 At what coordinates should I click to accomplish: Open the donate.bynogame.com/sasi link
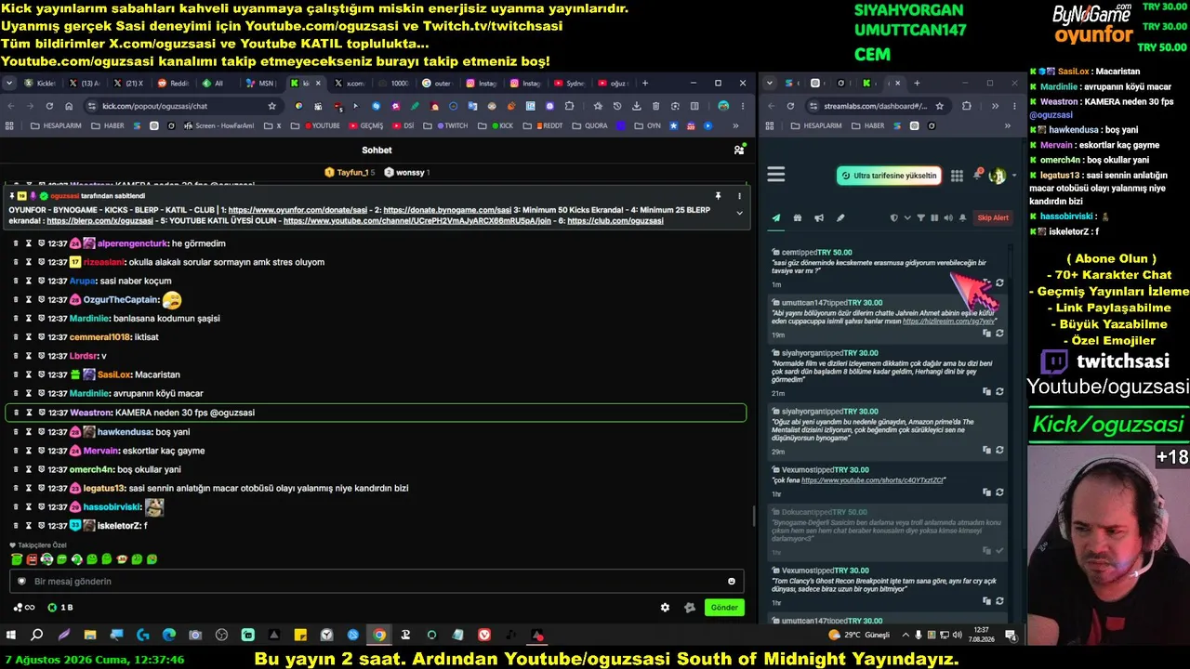(x=447, y=210)
